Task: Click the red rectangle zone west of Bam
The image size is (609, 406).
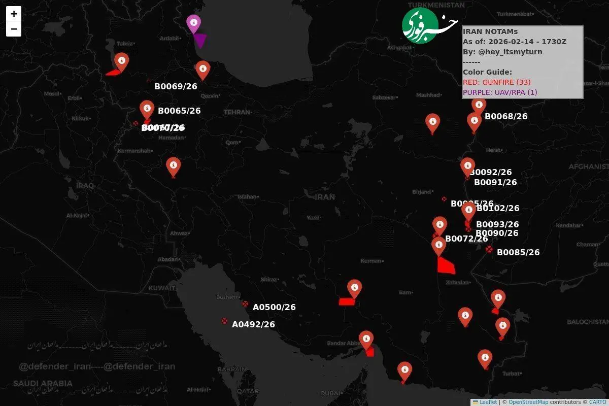Action: point(346,301)
